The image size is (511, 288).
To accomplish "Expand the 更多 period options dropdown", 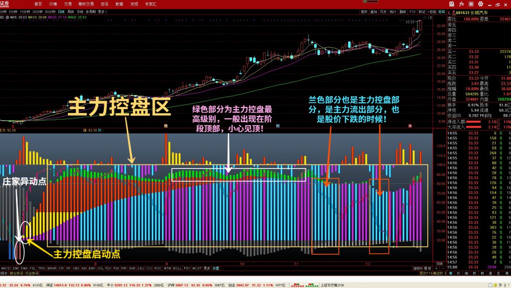I will [102, 11].
